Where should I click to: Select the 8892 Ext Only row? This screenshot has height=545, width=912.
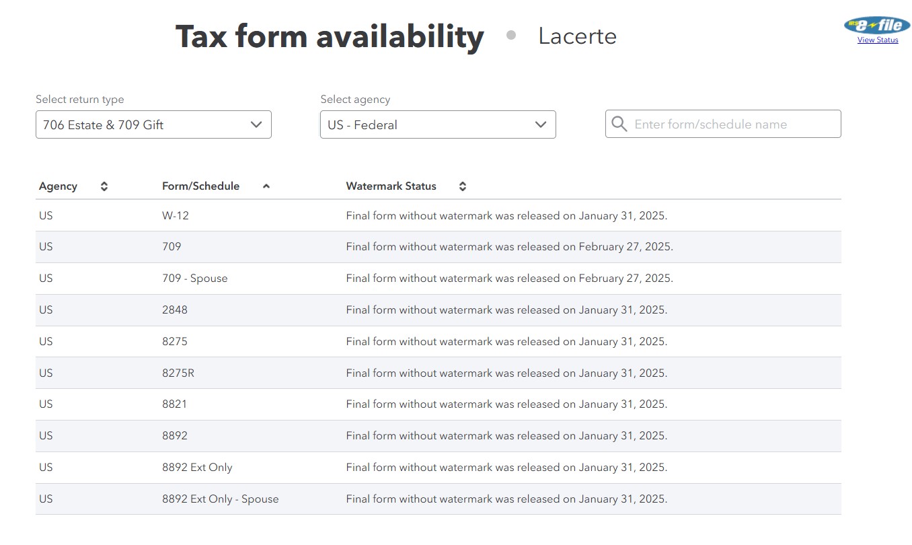click(197, 467)
